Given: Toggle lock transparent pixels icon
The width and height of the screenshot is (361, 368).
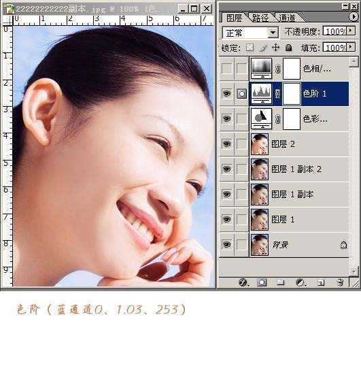Looking at the screenshot, I should 250,48.
